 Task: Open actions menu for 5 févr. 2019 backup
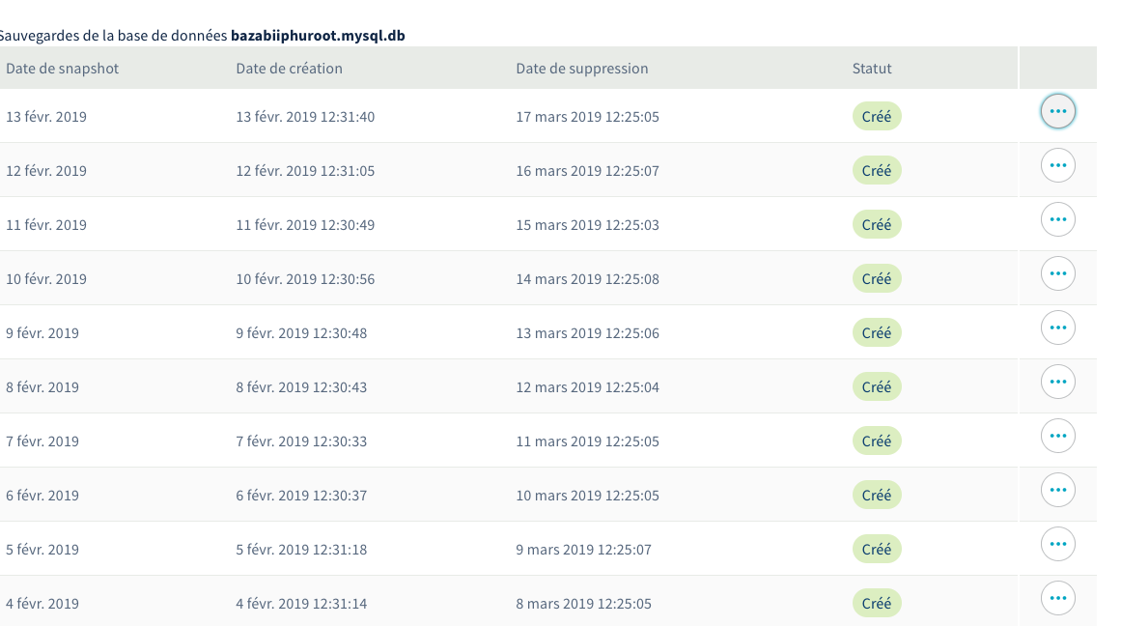click(1057, 545)
